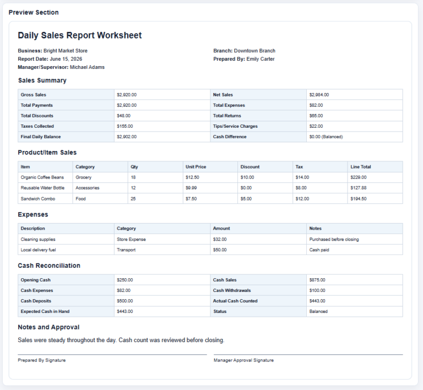The width and height of the screenshot is (423, 390).
Task: Click the Purchased before closing note
Action: click(334, 239)
